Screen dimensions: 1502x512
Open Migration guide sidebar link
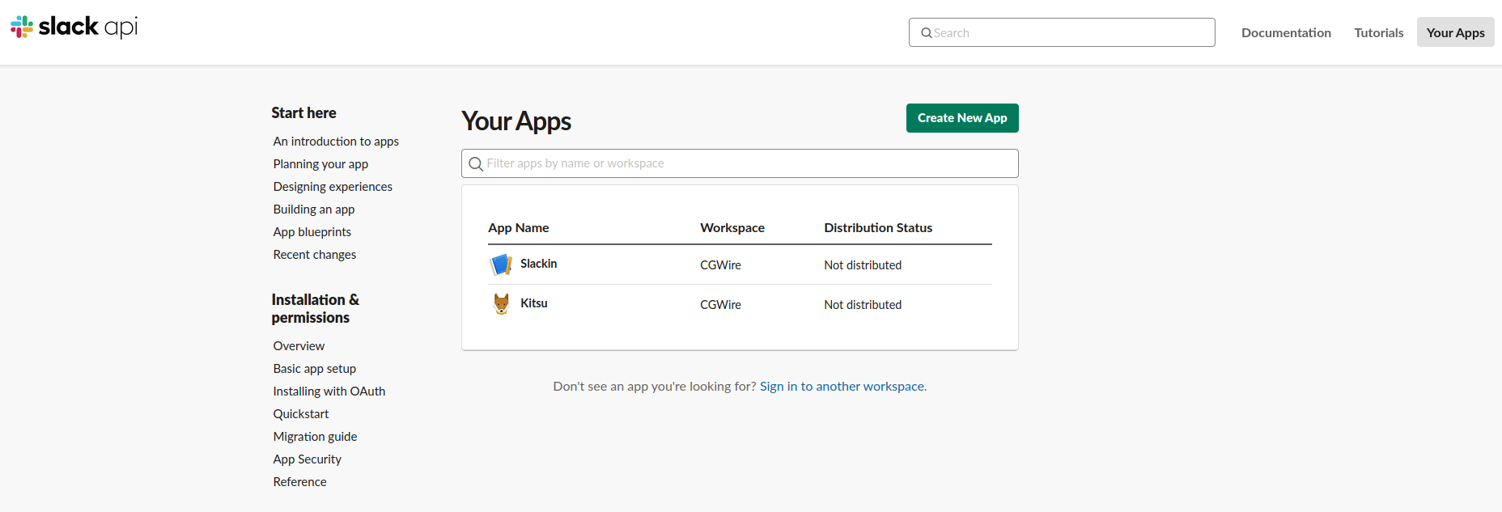pyautogui.click(x=315, y=437)
